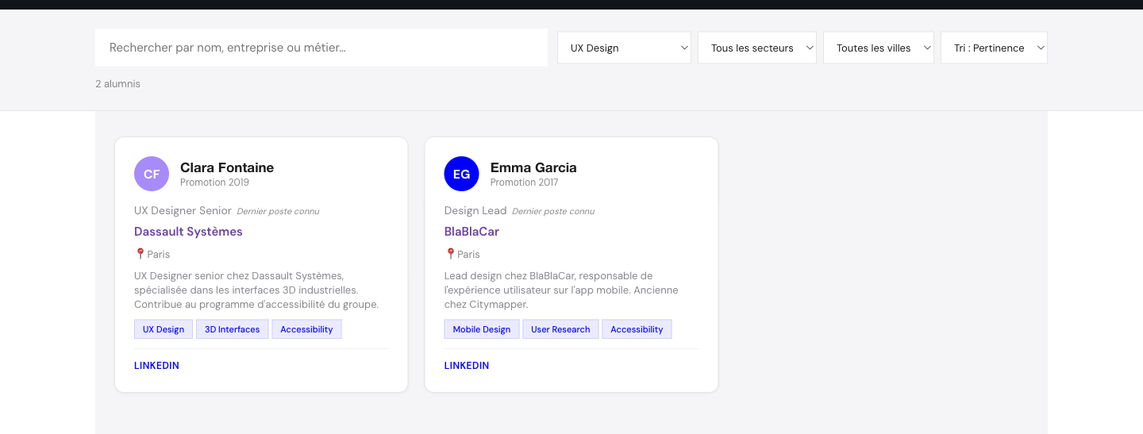Click the EG avatar for Emma Garcia
1143x434 pixels.
[461, 174]
